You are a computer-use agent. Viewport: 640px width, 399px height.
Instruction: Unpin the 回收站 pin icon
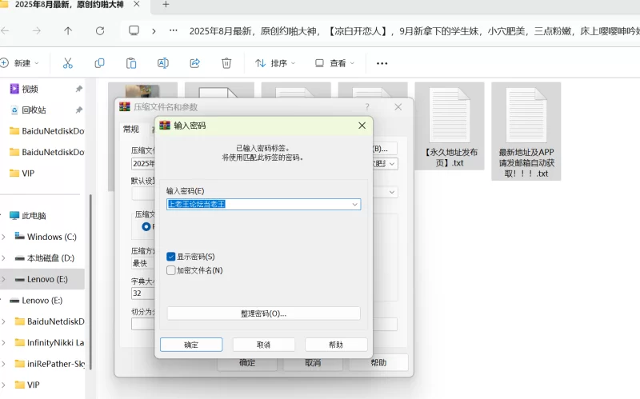[x=78, y=110]
